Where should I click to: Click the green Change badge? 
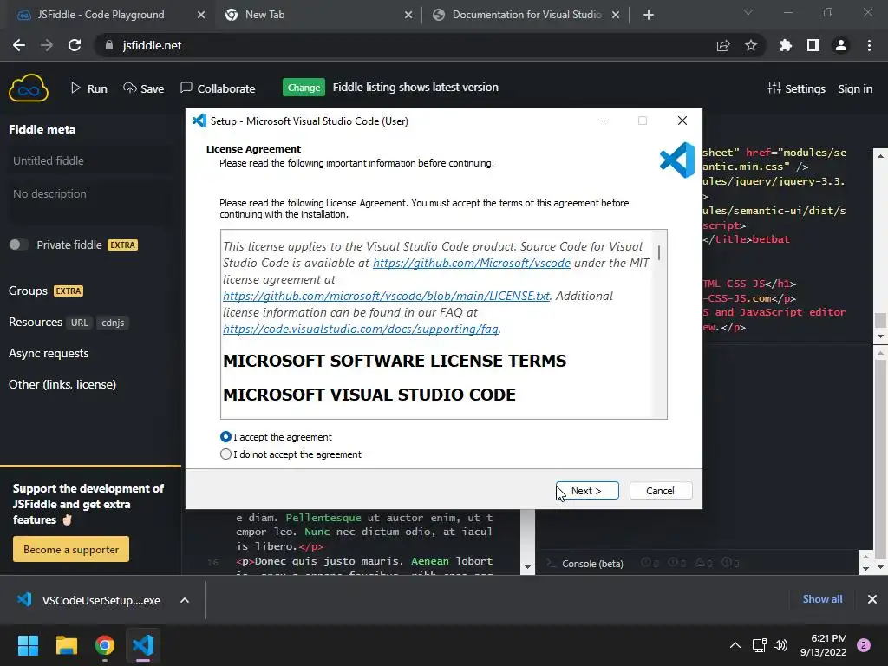click(x=304, y=88)
